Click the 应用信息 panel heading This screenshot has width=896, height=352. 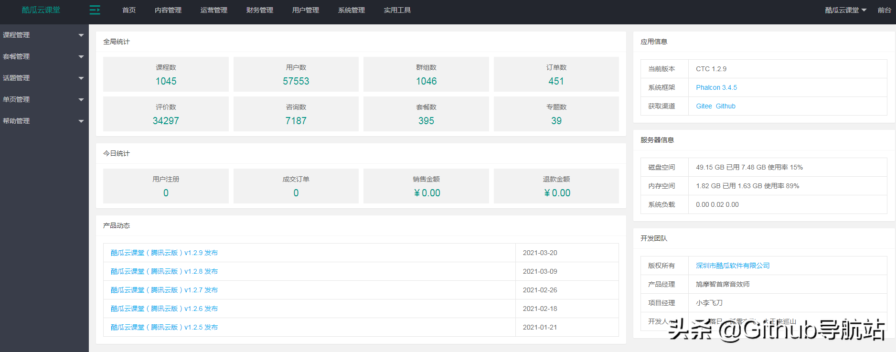654,42
